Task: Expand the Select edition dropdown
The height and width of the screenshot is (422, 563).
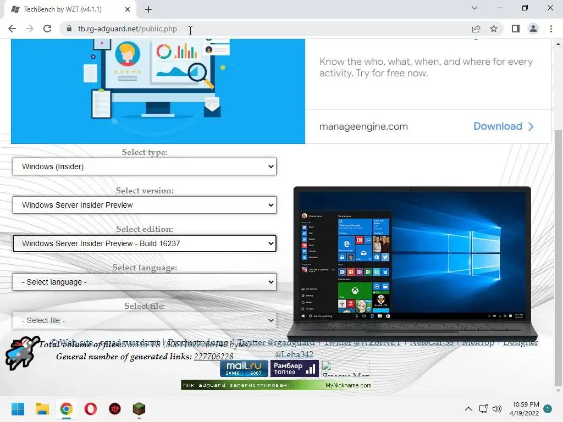Action: (x=145, y=243)
